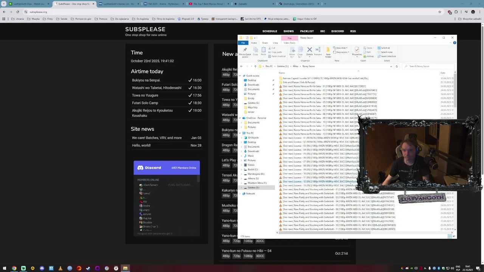Image resolution: width=484 pixels, height=272 pixels.
Task: Open SHOWS on SubsPlease nav
Action: pyautogui.click(x=289, y=31)
